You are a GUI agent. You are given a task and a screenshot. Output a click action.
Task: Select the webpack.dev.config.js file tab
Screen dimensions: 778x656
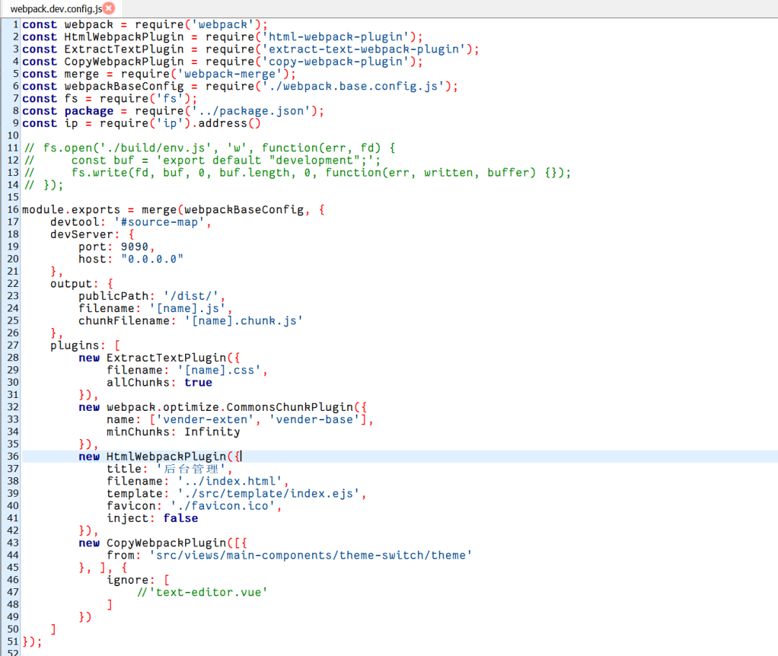pos(54,9)
